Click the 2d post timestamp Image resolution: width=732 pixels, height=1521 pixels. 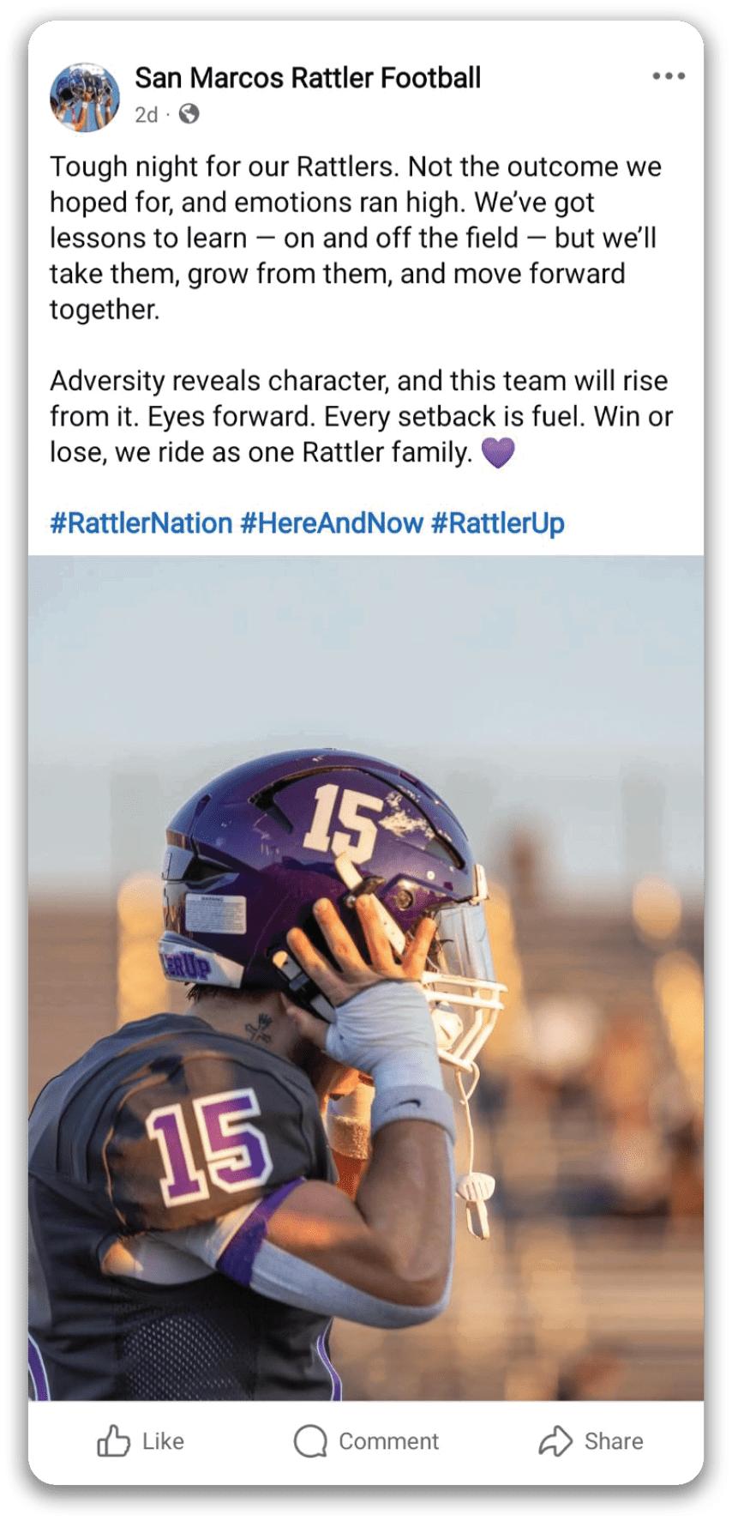click(x=147, y=115)
